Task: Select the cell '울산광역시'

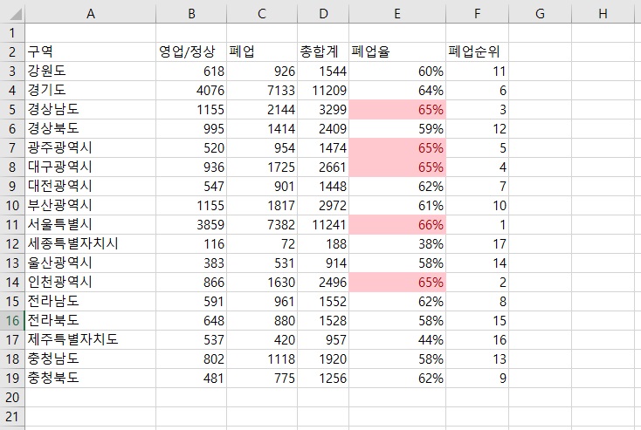Action: (x=90, y=263)
